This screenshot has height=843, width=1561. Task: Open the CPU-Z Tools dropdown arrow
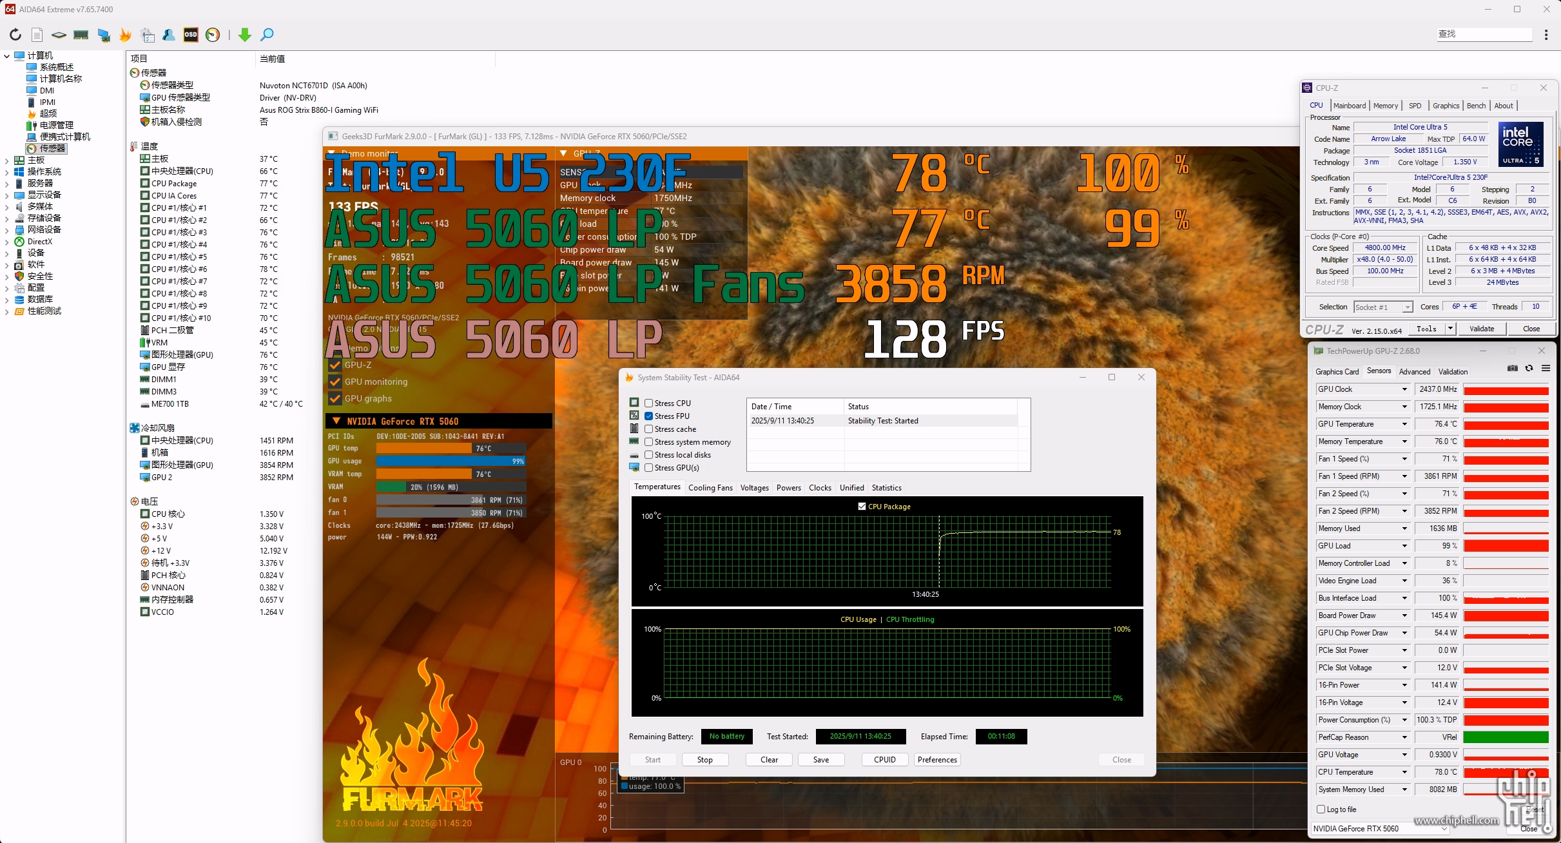pyautogui.click(x=1450, y=329)
